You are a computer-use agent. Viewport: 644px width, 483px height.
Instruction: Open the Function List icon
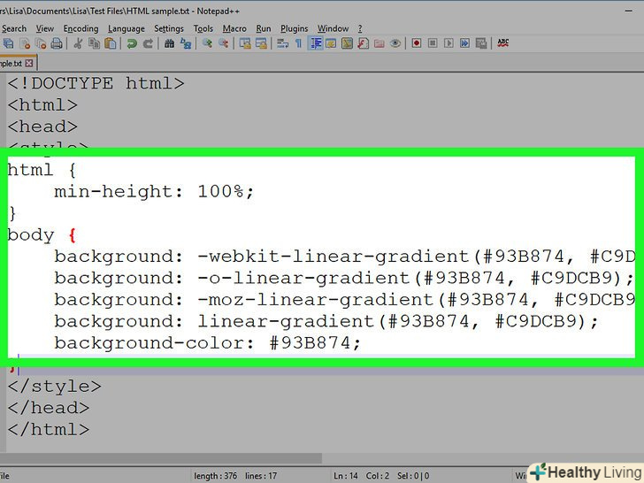pyautogui.click(x=363, y=43)
